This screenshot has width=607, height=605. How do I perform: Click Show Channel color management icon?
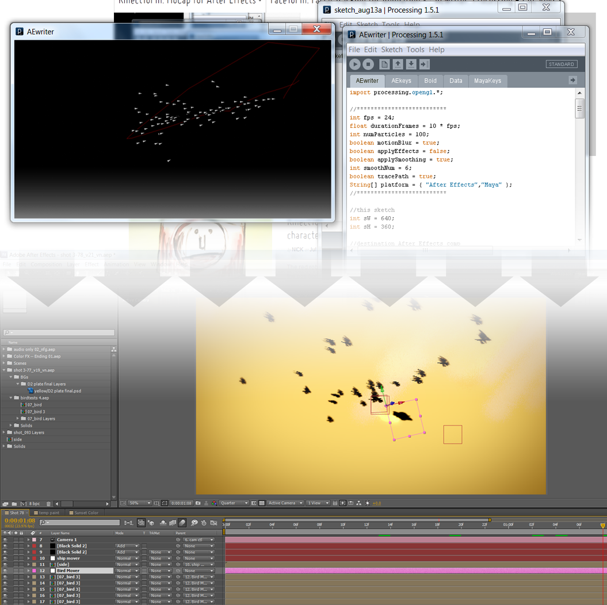pos(214,503)
